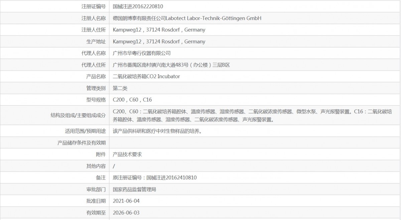Select the slash value in 其他内容 row
The height and width of the screenshot is (220, 401).
click(114, 166)
